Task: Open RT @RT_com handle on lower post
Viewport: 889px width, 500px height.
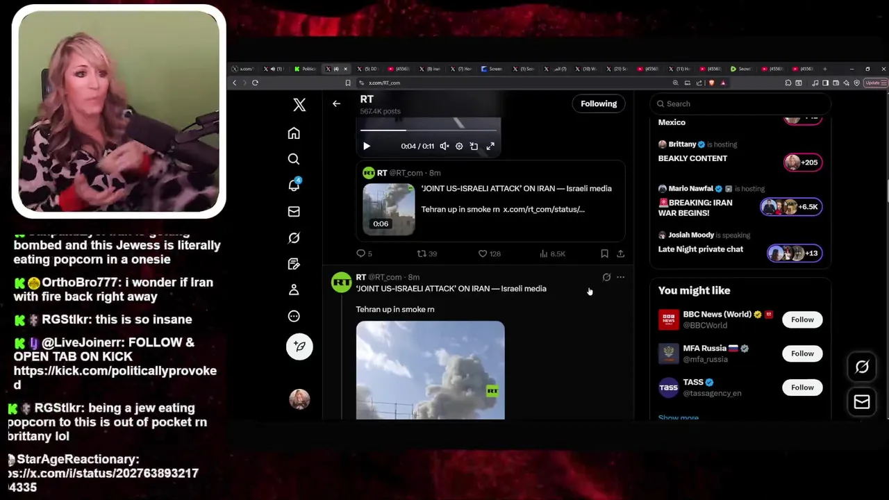Action: 385,277
